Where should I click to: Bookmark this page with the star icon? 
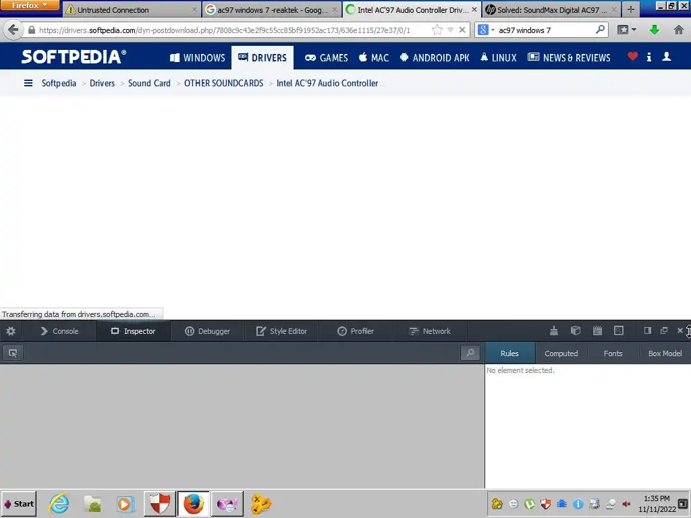pos(437,30)
